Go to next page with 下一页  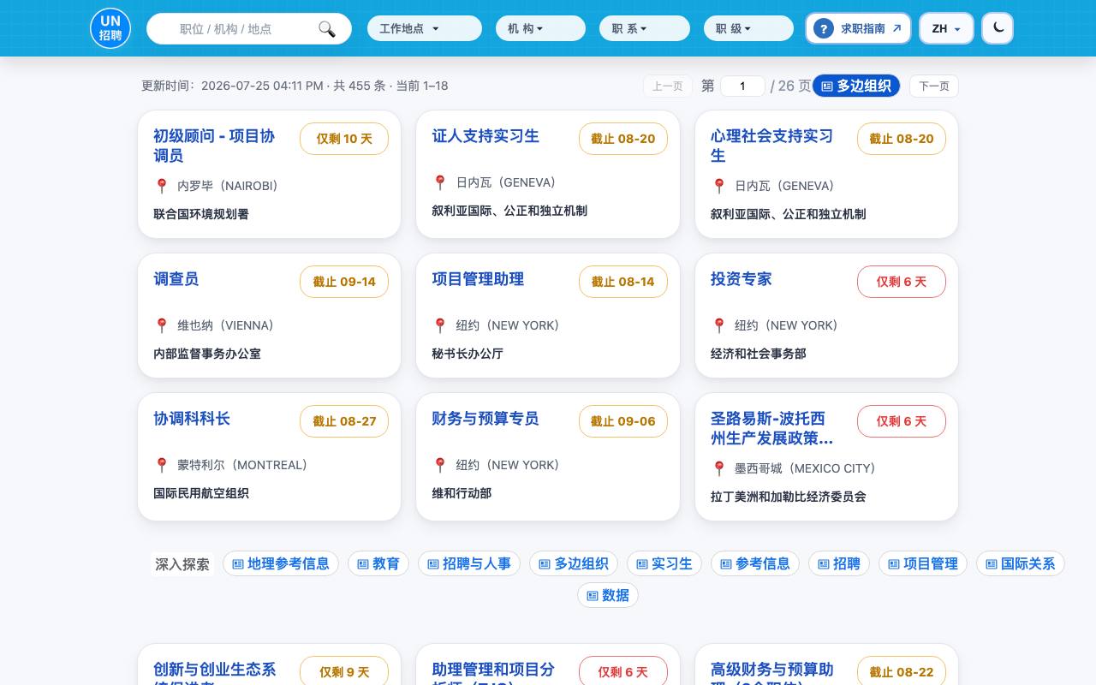[x=934, y=86]
